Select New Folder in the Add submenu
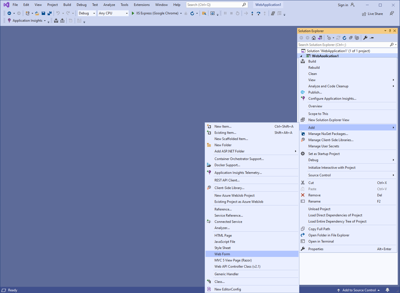Viewport: 400px width, 293px height. click(x=223, y=145)
